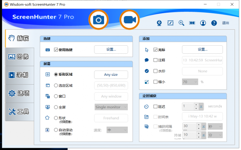Screen dimensions: 241x150
Task: Click the dual-monitor view icon
Action: coord(192,23)
